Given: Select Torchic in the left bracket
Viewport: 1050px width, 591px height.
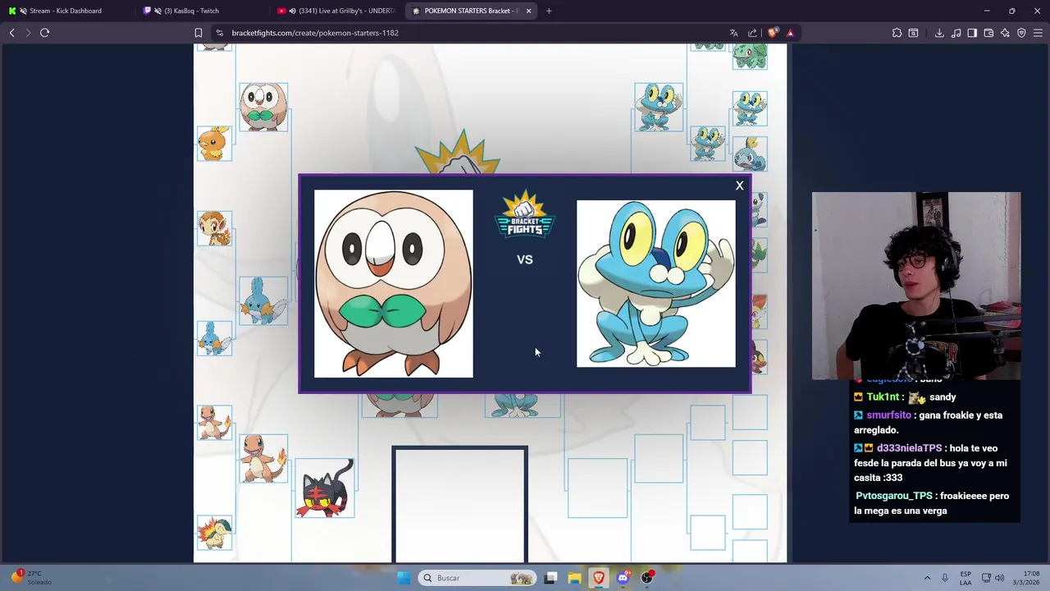Looking at the screenshot, I should point(214,144).
